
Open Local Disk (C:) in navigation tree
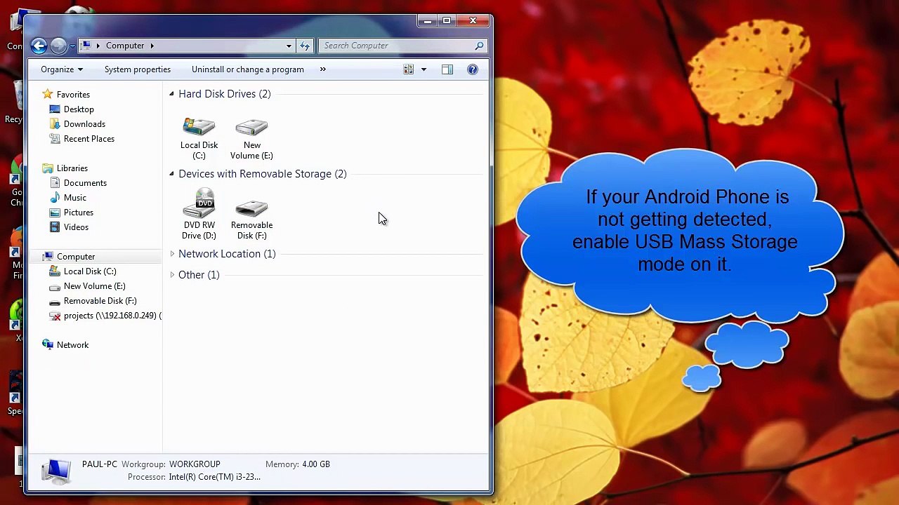tap(90, 271)
